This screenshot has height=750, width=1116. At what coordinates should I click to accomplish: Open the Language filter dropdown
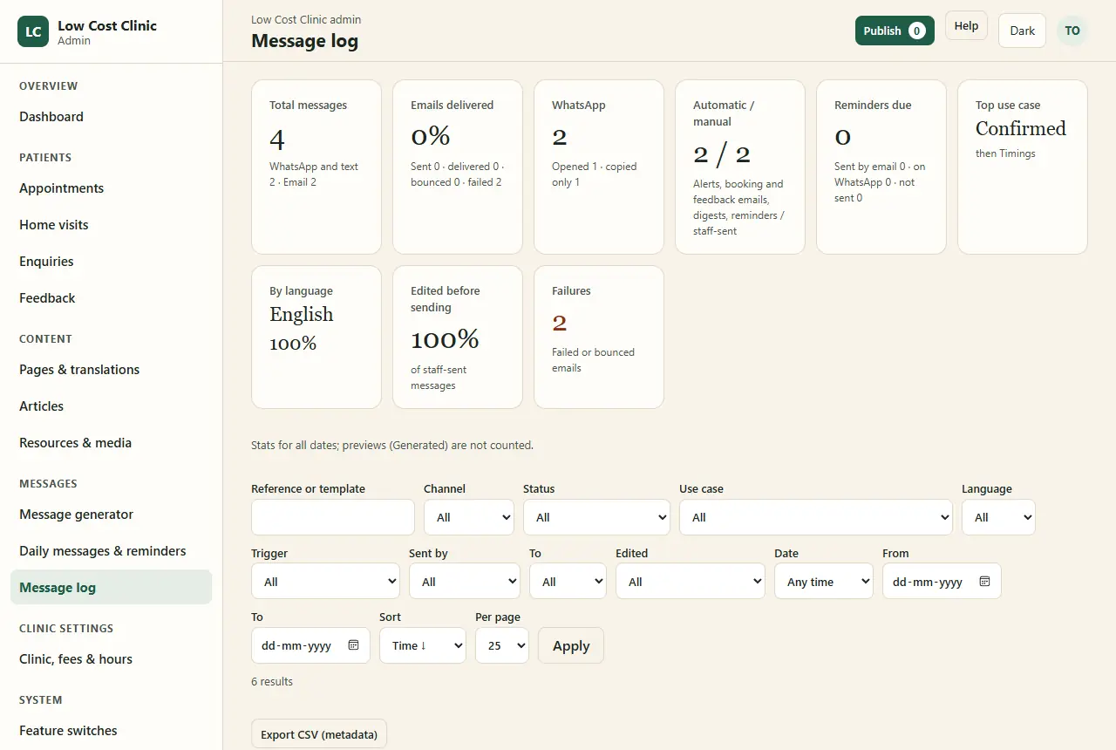pyautogui.click(x=998, y=517)
